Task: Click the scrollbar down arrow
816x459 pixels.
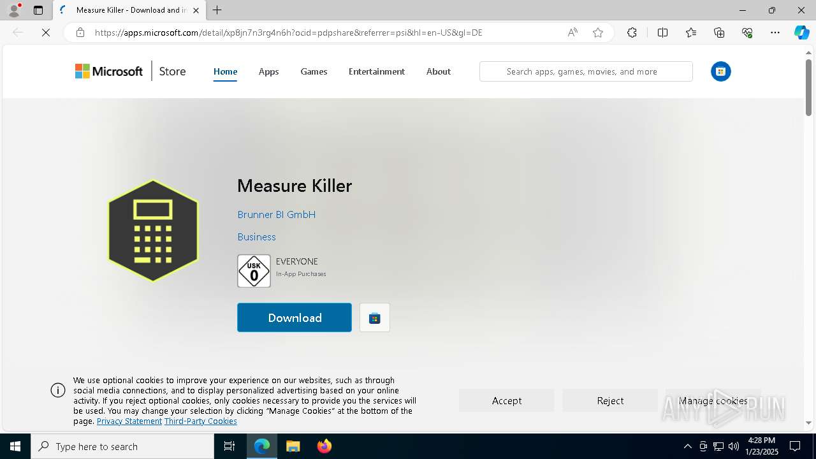Action: (x=808, y=423)
